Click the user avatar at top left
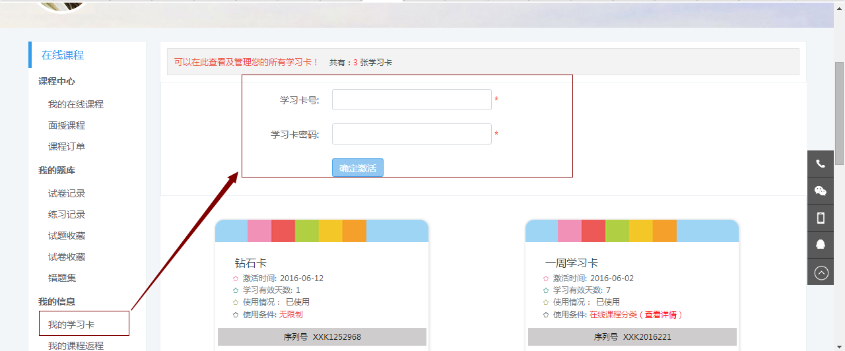The image size is (845, 351). tap(63, 5)
